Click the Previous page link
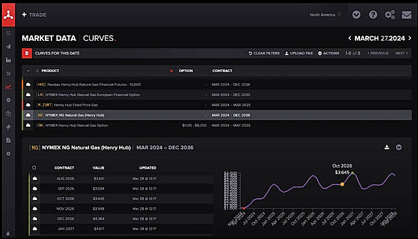The image size is (418, 239). [x=378, y=53]
